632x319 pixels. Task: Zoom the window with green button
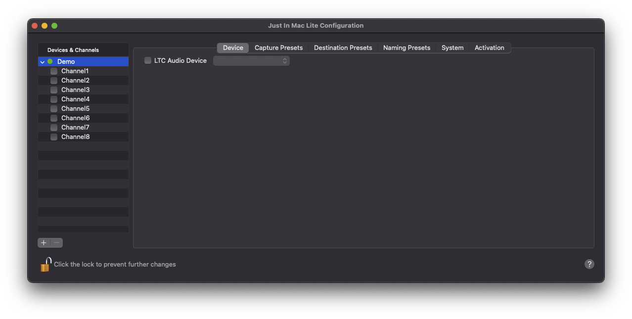pyautogui.click(x=54, y=26)
